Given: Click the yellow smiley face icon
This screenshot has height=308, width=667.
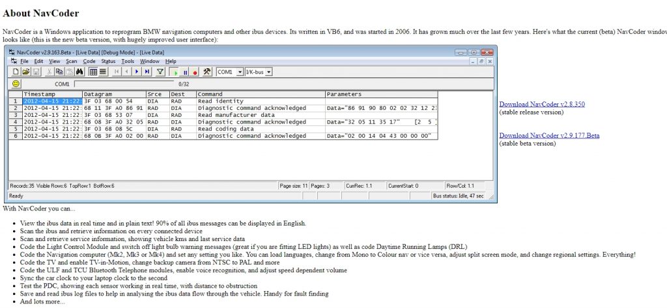Looking at the screenshot, I should pos(16,84).
